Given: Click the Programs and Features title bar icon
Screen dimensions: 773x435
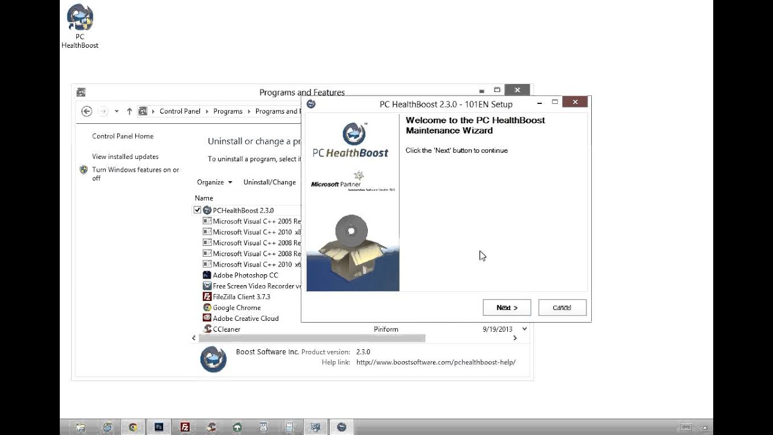Looking at the screenshot, I should pos(81,92).
